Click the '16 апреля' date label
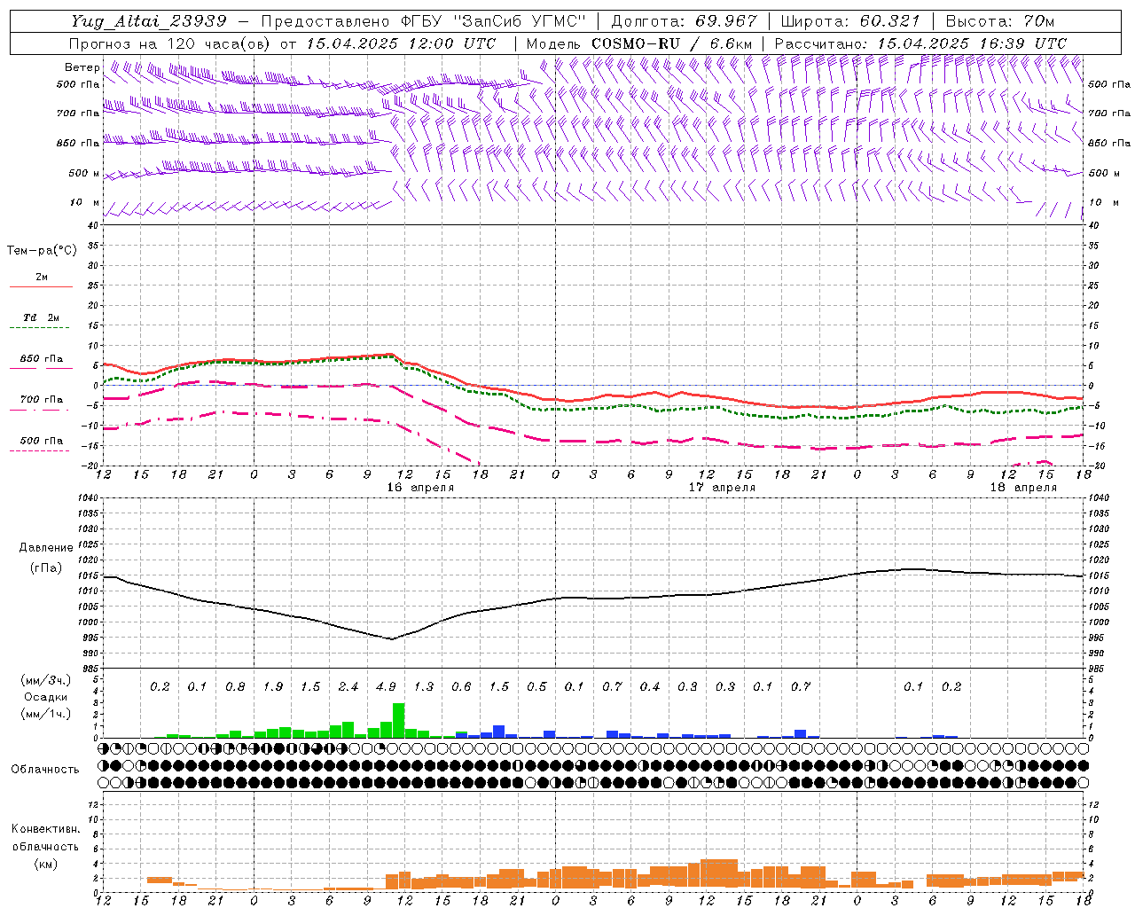 (420, 488)
